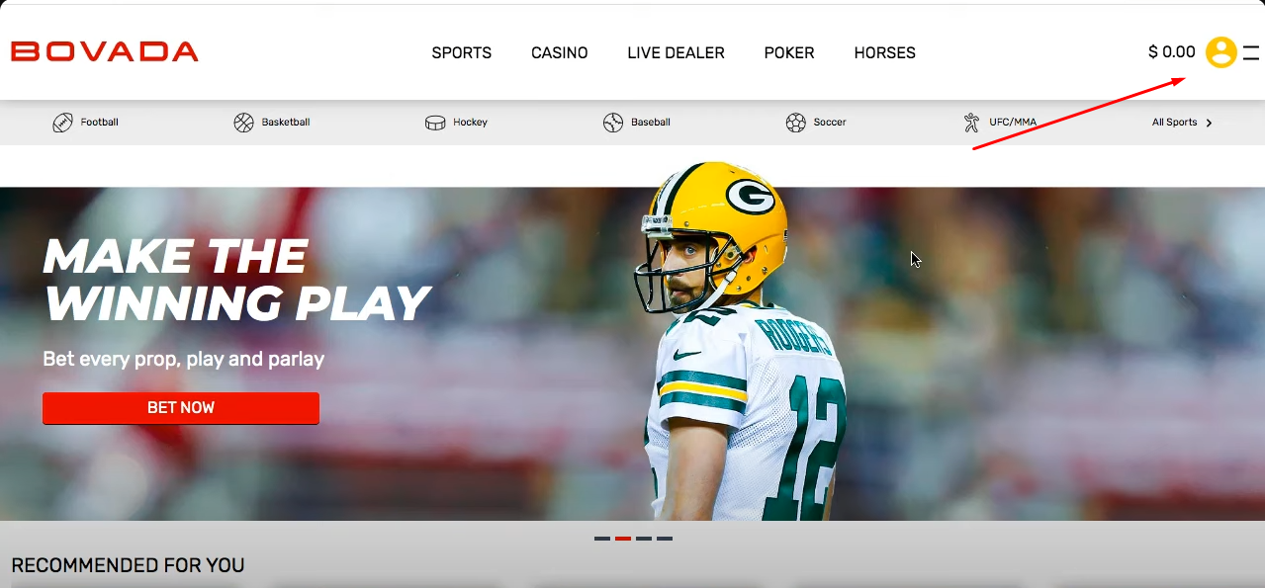Open the yellow account profile icon
Image resolution: width=1265 pixels, height=588 pixels.
click(1221, 52)
